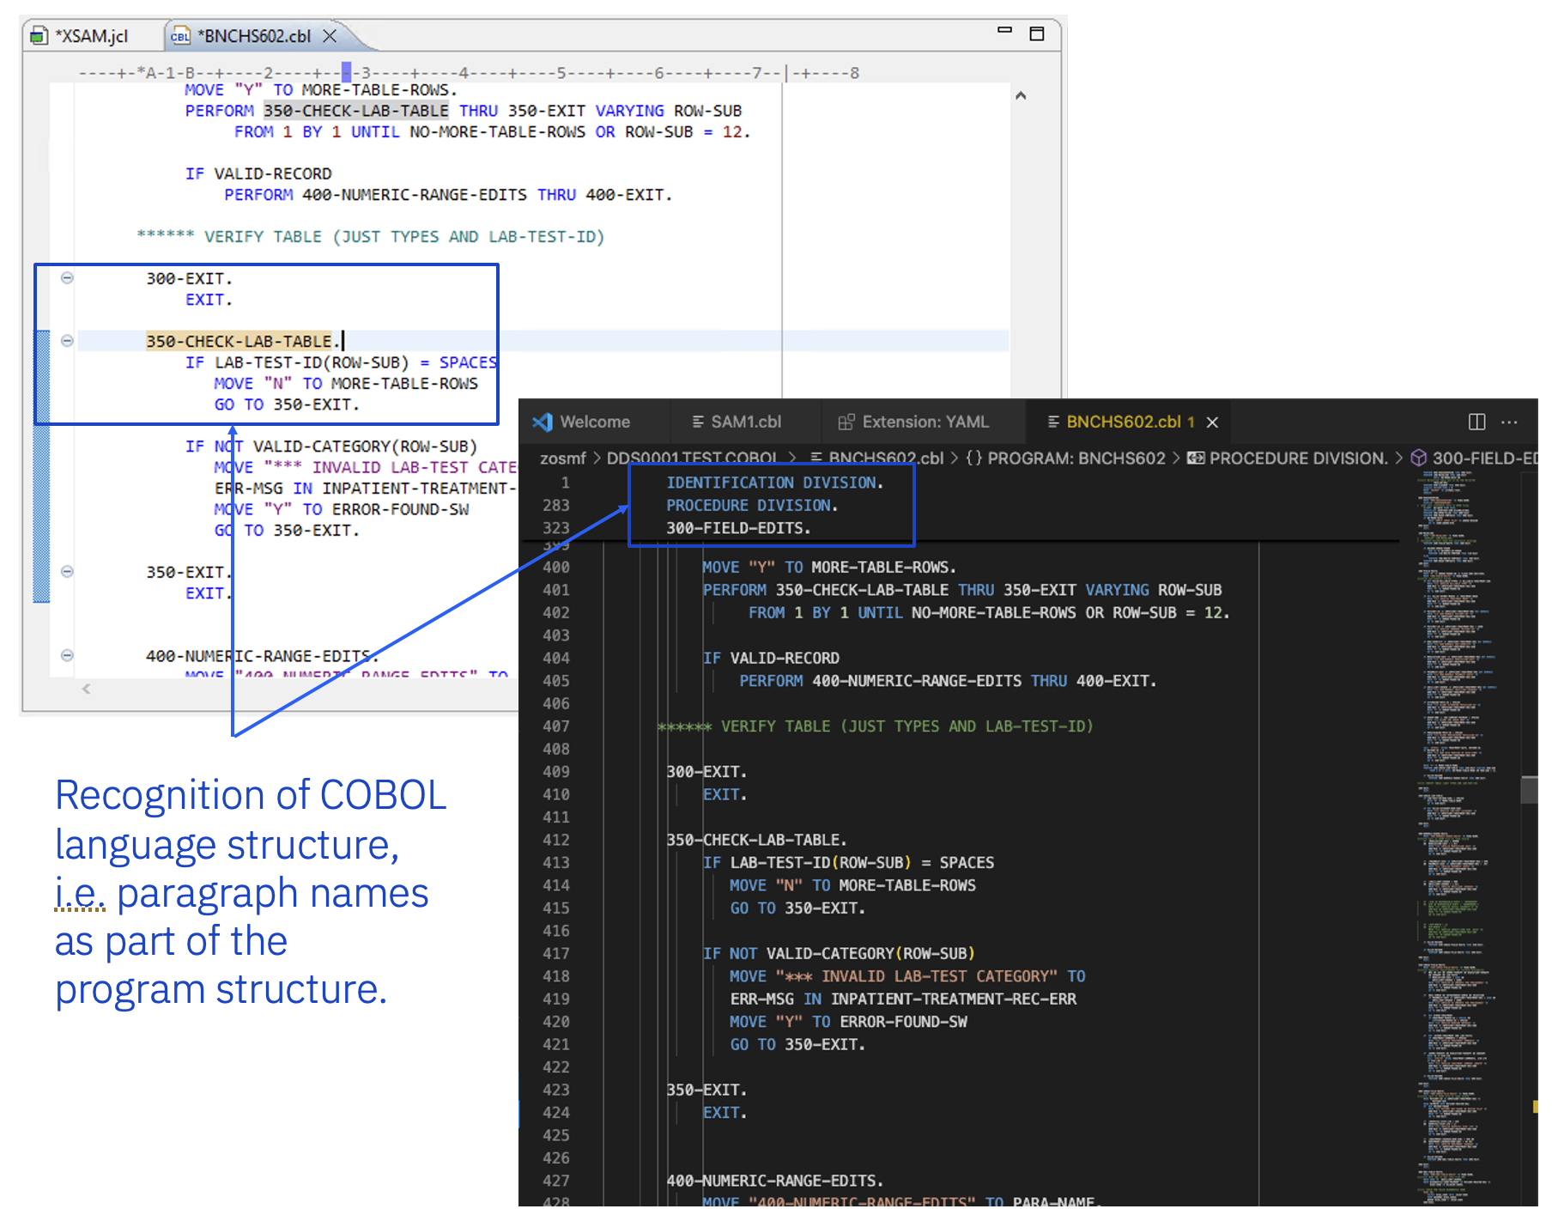The image size is (1552, 1221).
Task: Collapse the 300-EXIT paragraph fold
Action: pyautogui.click(x=67, y=278)
